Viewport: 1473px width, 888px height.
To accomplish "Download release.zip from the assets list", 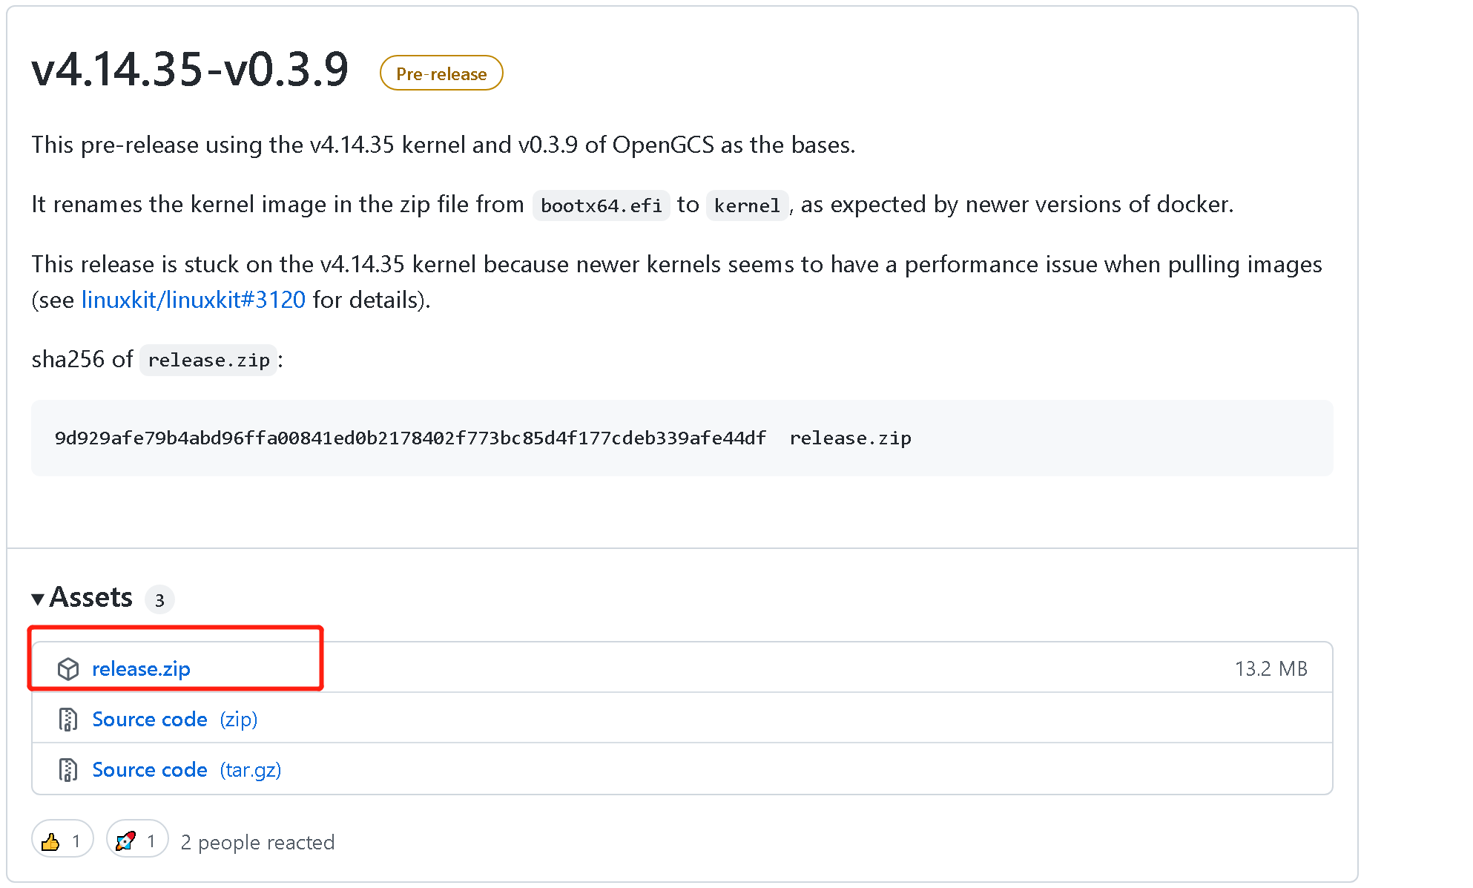I will click(x=141, y=668).
